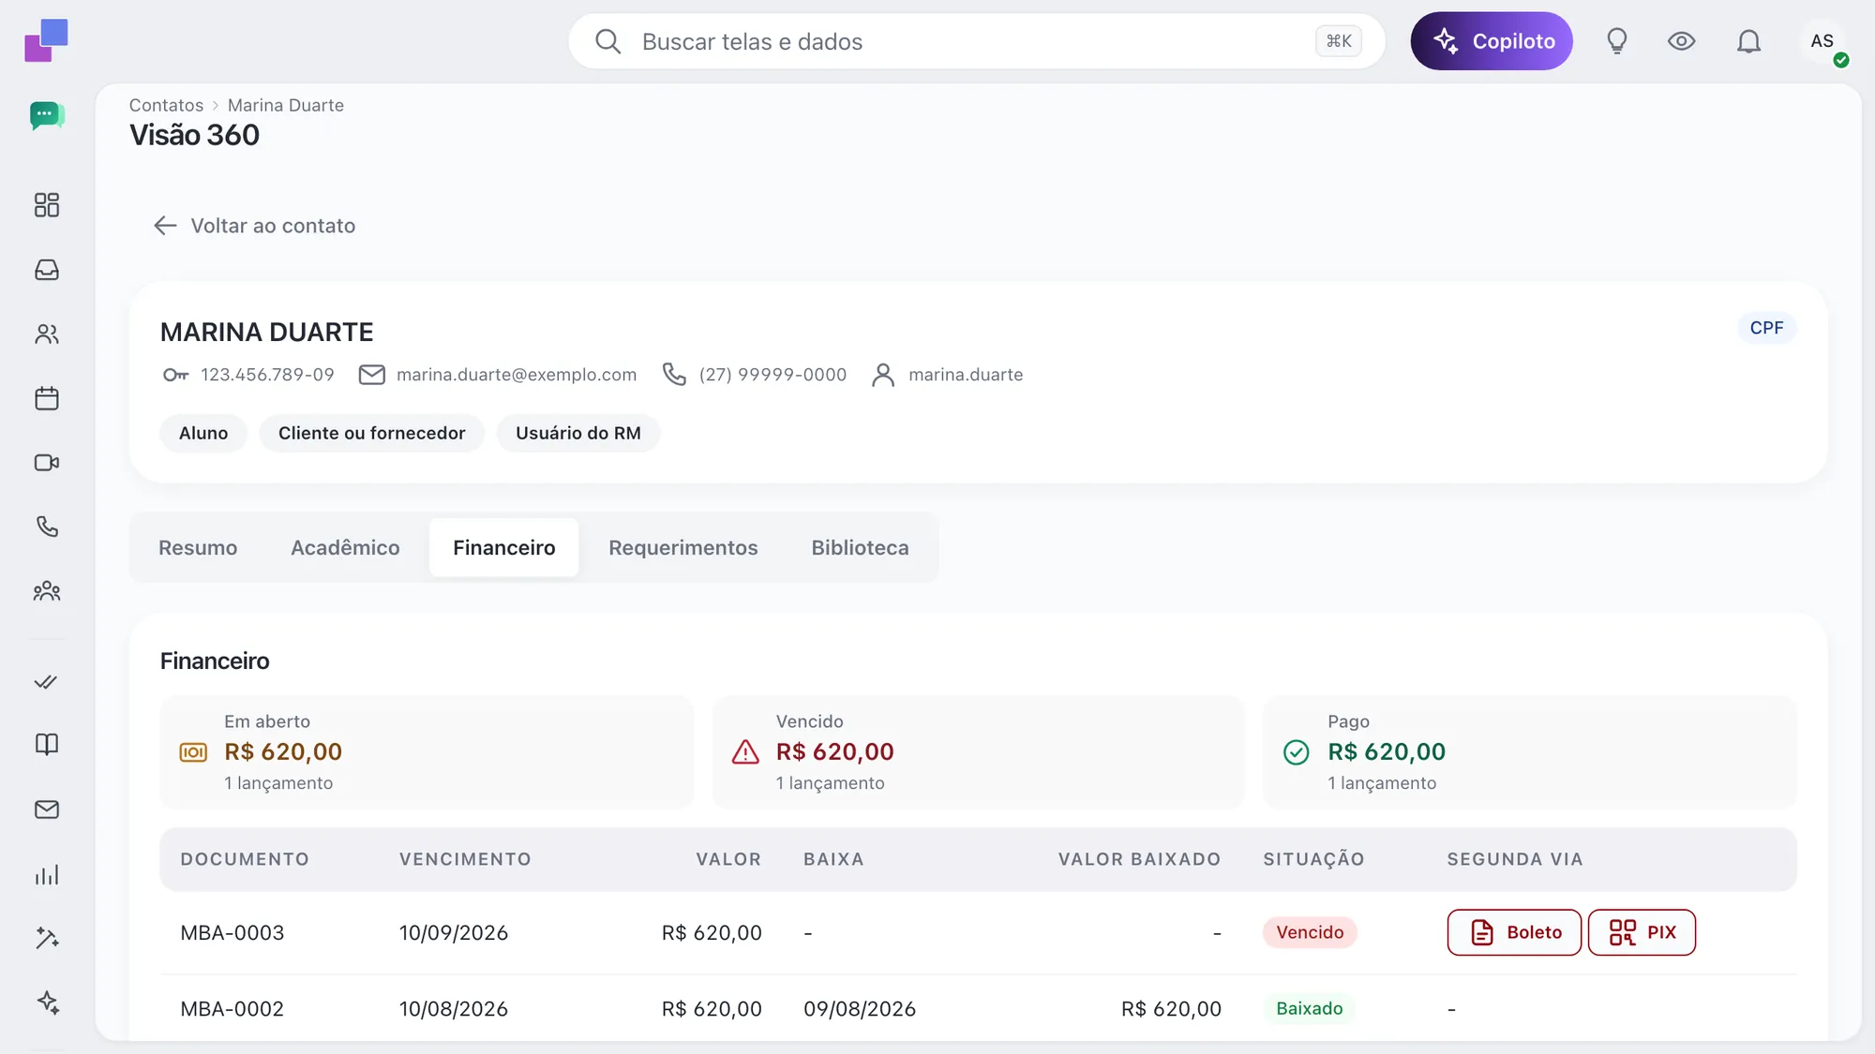Open the contacts people icon in sidebar
Screen dimensions: 1875x1054
47,334
